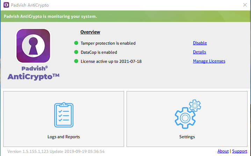Screen dimensions: 251x156
Task: Click 'License active up to 2021-07-18' text
Action: 111,61
